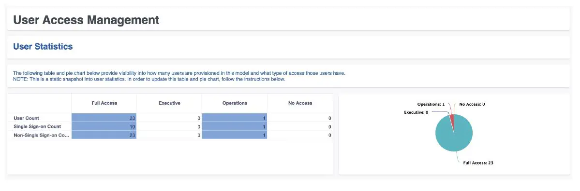Select Single Sign-on Full Access cell 19
The height and width of the screenshot is (191, 580).
point(104,126)
